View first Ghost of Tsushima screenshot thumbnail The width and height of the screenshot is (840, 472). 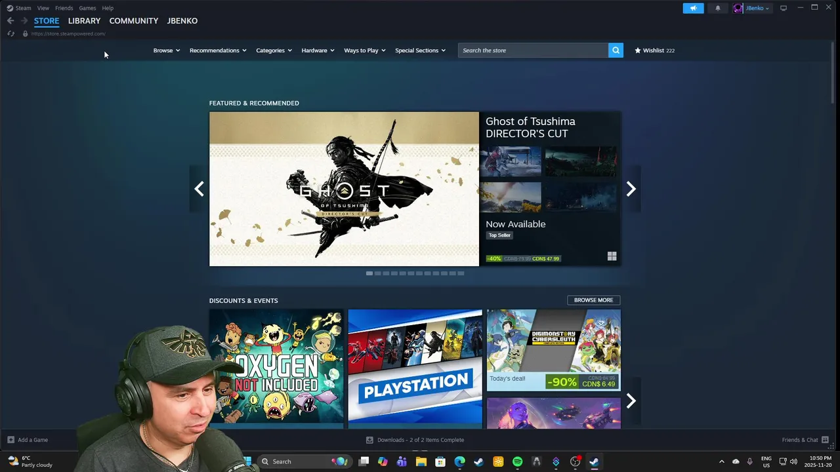(511, 161)
